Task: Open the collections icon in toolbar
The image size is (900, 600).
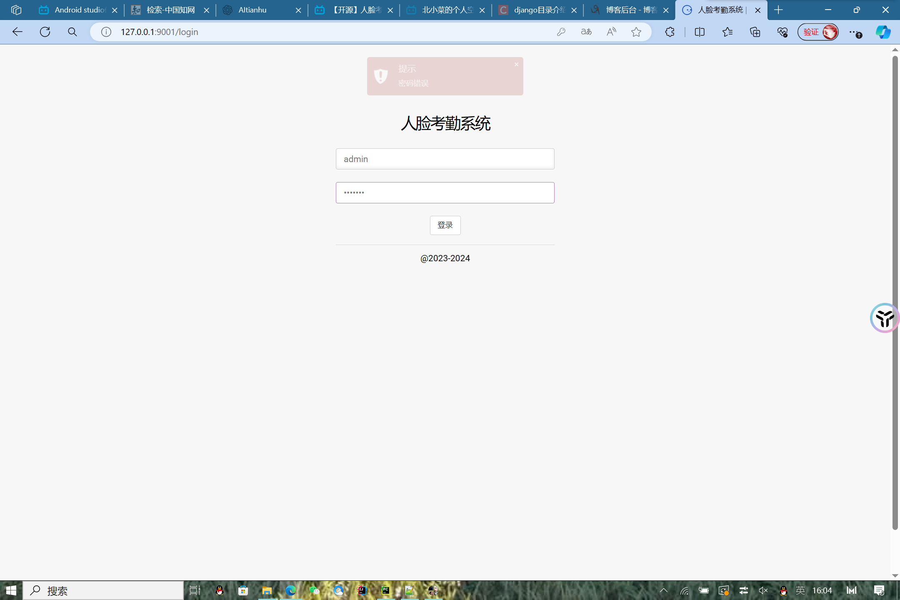Action: (755, 32)
